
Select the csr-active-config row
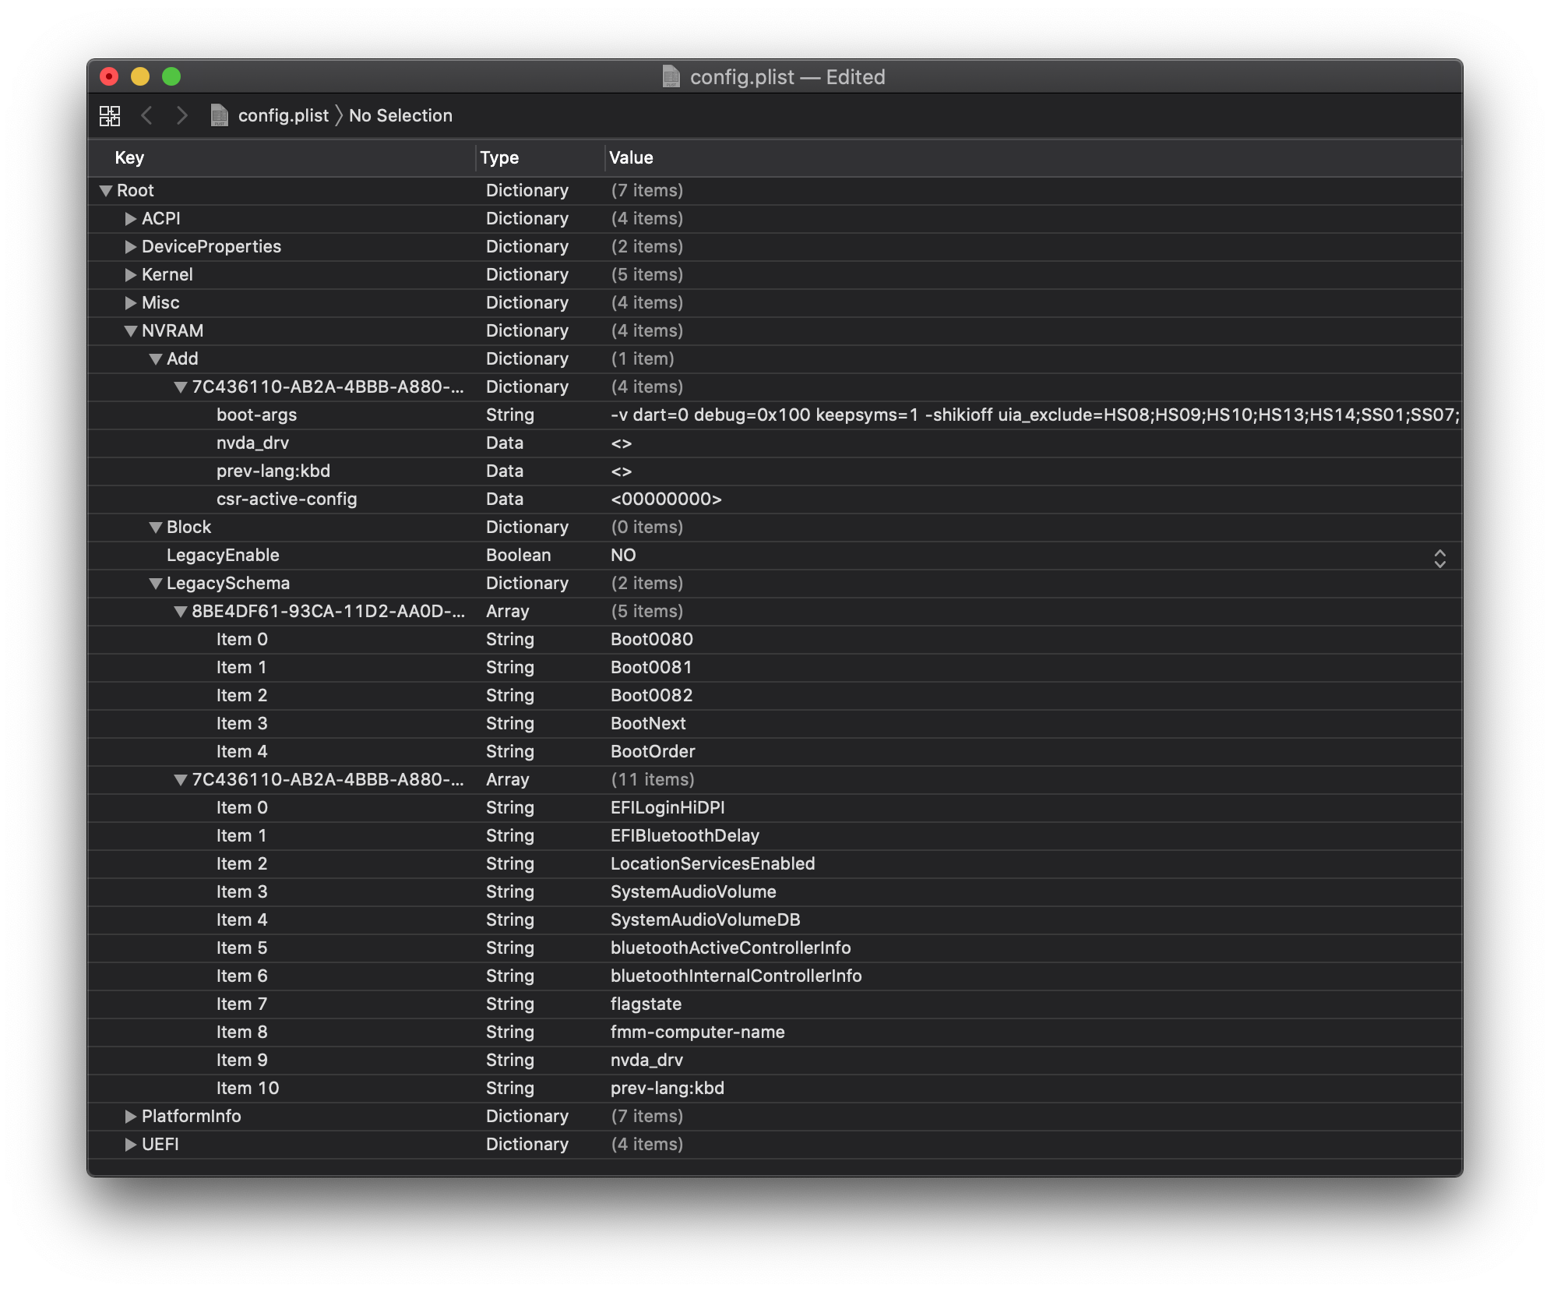pyautogui.click(x=287, y=500)
